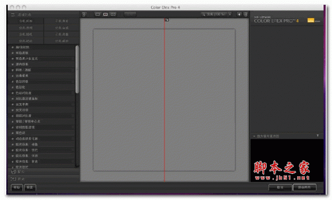Toggle the right adjustment panel visibility icon
This screenshot has width=332, height=200.
245,14
